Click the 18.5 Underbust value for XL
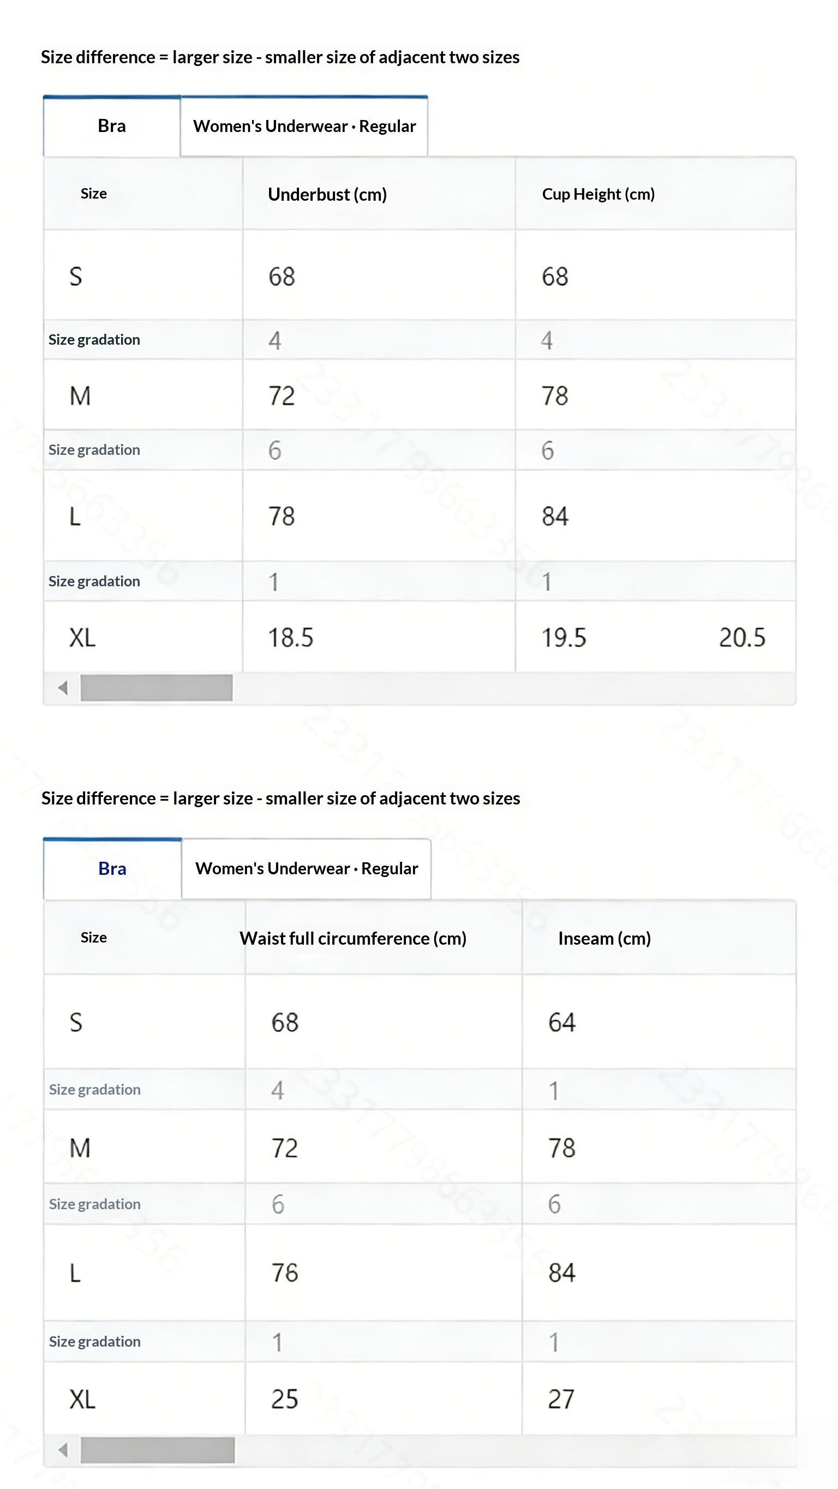The width and height of the screenshot is (838, 1489). click(290, 638)
